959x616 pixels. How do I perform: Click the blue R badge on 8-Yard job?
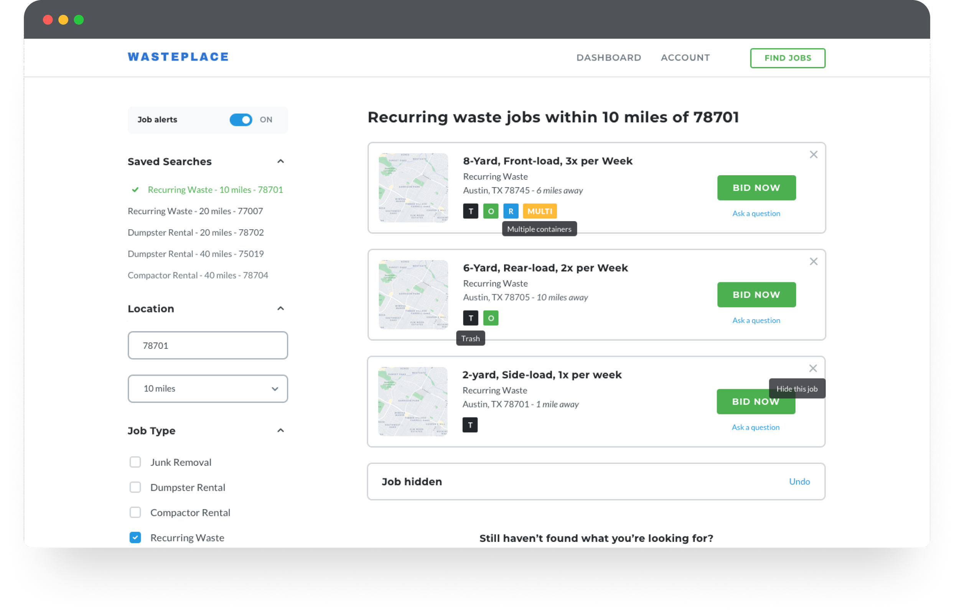tap(510, 211)
